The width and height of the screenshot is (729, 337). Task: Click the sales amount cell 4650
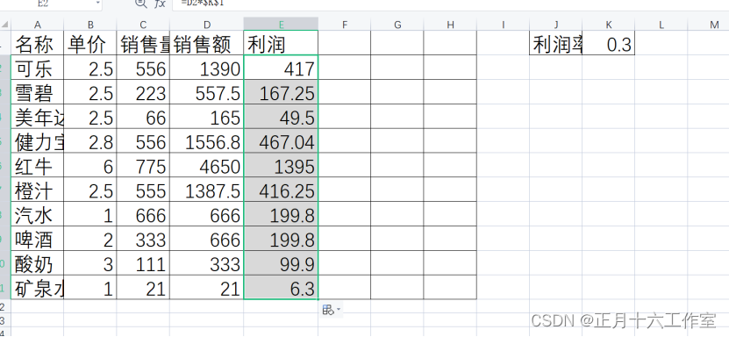pos(207,166)
